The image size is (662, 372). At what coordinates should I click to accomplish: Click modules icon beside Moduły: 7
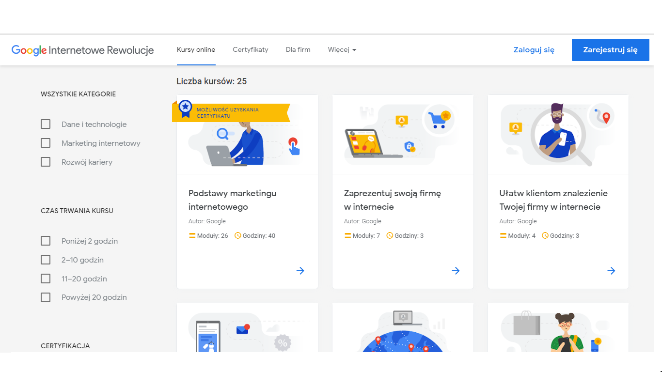tap(347, 236)
